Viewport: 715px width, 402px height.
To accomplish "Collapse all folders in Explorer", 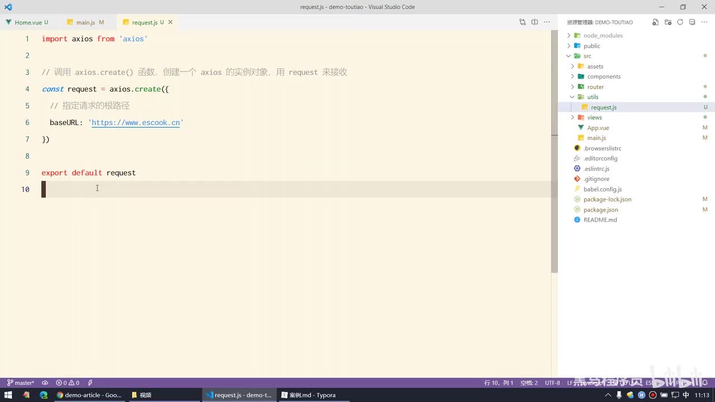I will 692,22.
